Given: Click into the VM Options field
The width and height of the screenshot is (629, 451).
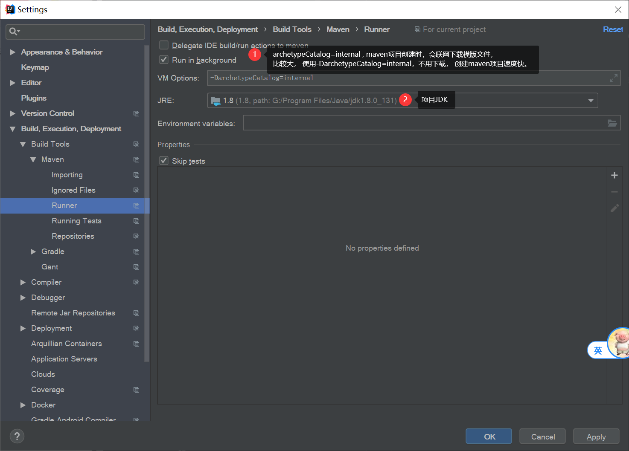Looking at the screenshot, I should (414, 78).
